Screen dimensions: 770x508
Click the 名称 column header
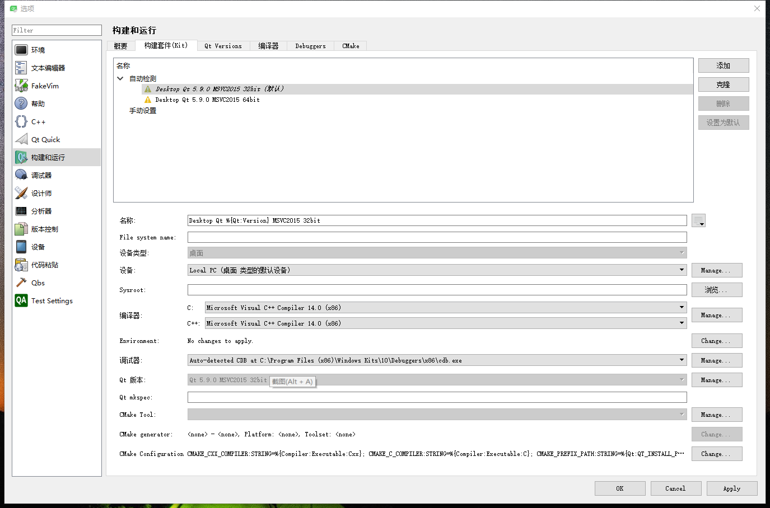point(123,66)
